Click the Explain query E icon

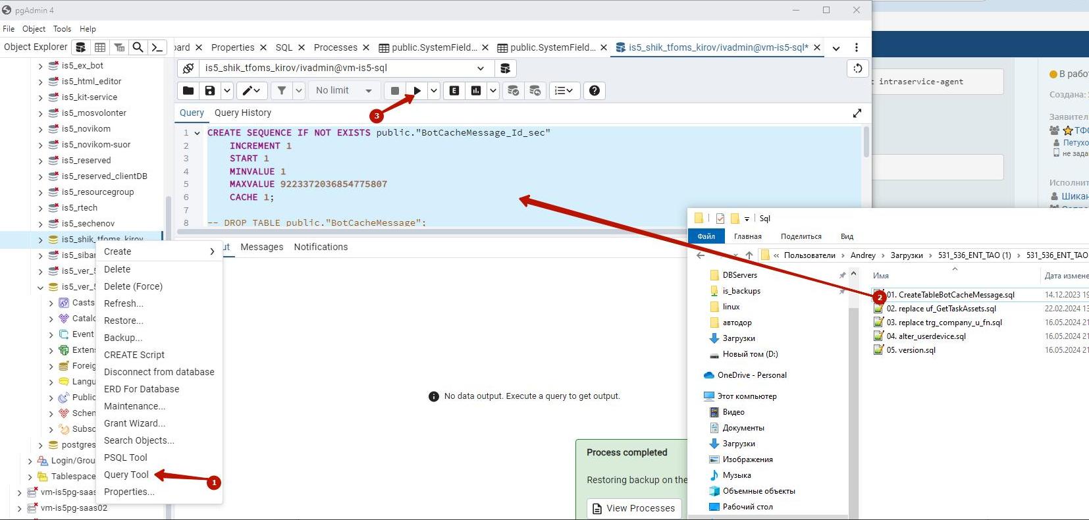pos(454,91)
